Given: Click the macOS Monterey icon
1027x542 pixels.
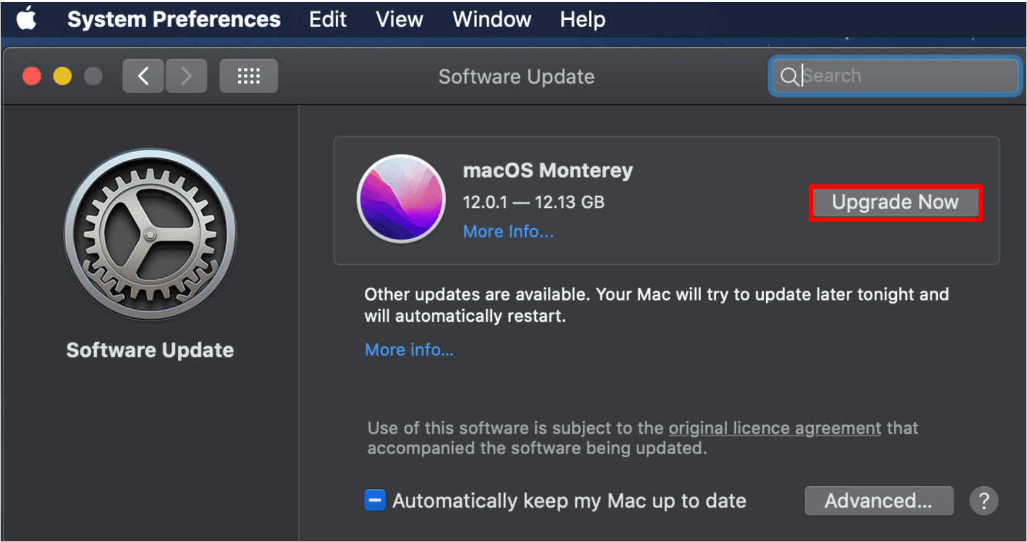Looking at the screenshot, I should tap(401, 199).
